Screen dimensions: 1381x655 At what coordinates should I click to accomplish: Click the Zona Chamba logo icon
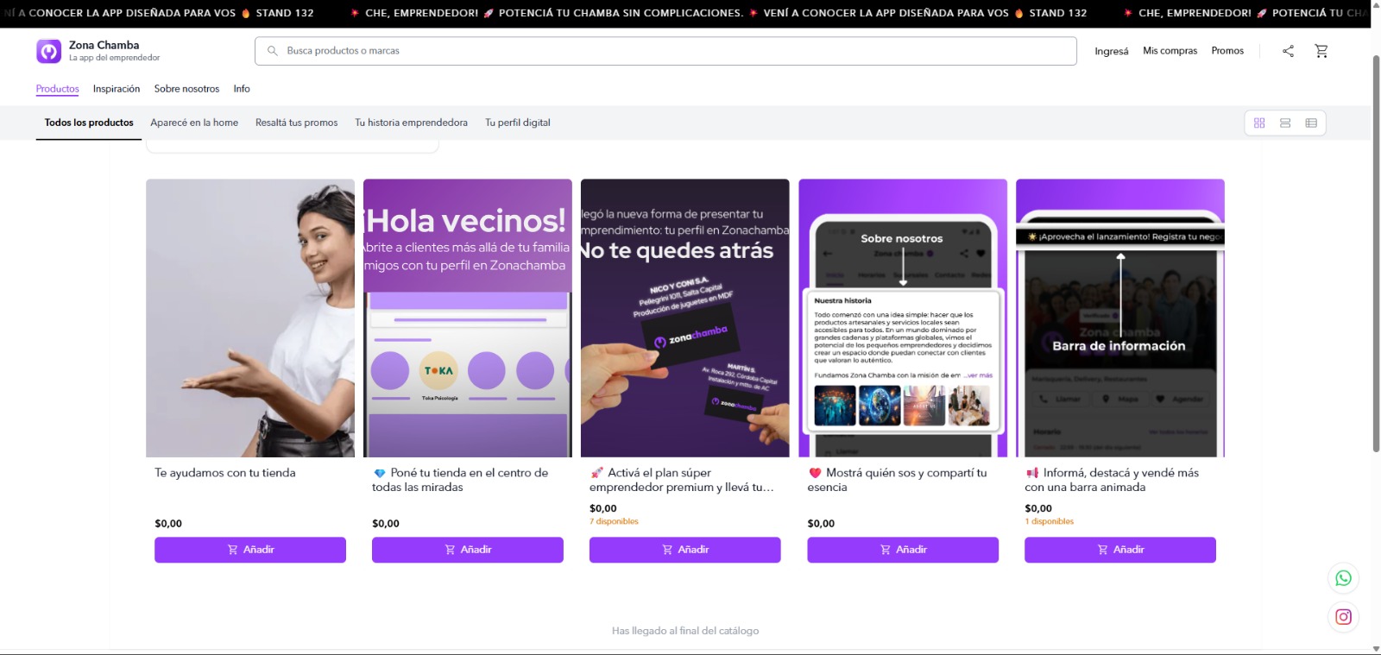point(48,51)
